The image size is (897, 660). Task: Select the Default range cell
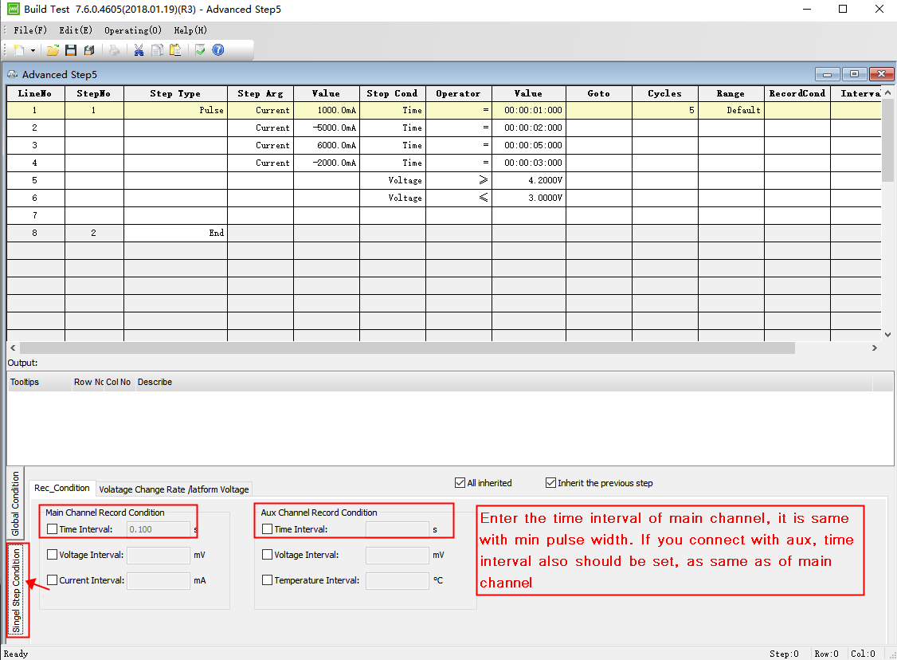tap(731, 111)
